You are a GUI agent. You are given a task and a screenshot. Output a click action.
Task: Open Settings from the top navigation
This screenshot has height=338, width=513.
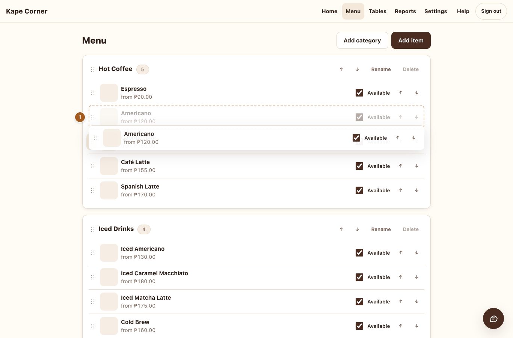436,11
